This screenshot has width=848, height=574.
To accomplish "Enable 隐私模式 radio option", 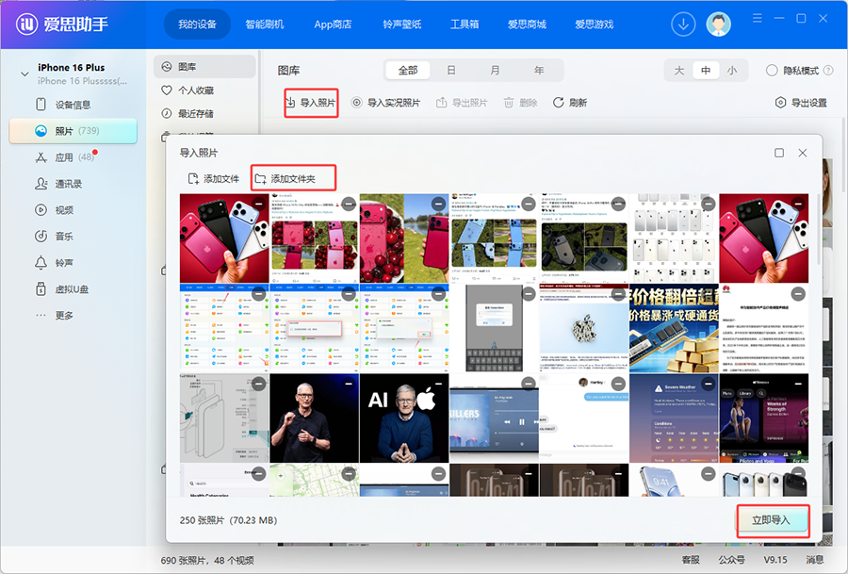I will 772,71.
